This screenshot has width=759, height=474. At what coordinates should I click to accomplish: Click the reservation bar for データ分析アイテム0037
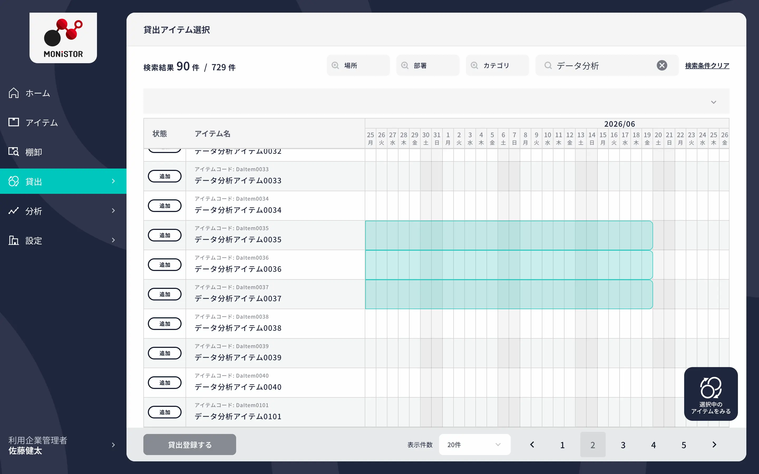[x=509, y=294]
